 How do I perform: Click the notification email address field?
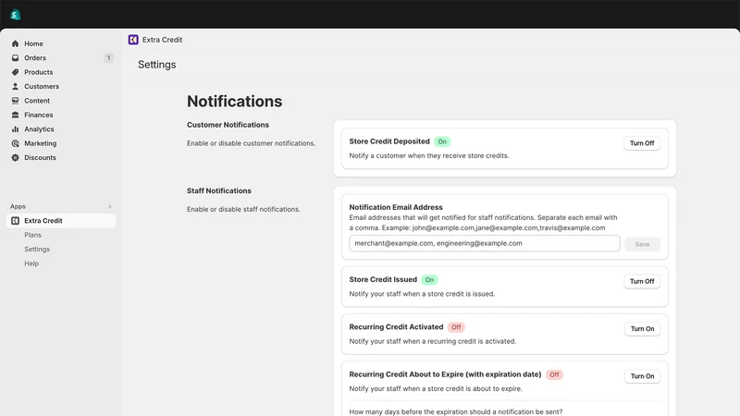(485, 243)
